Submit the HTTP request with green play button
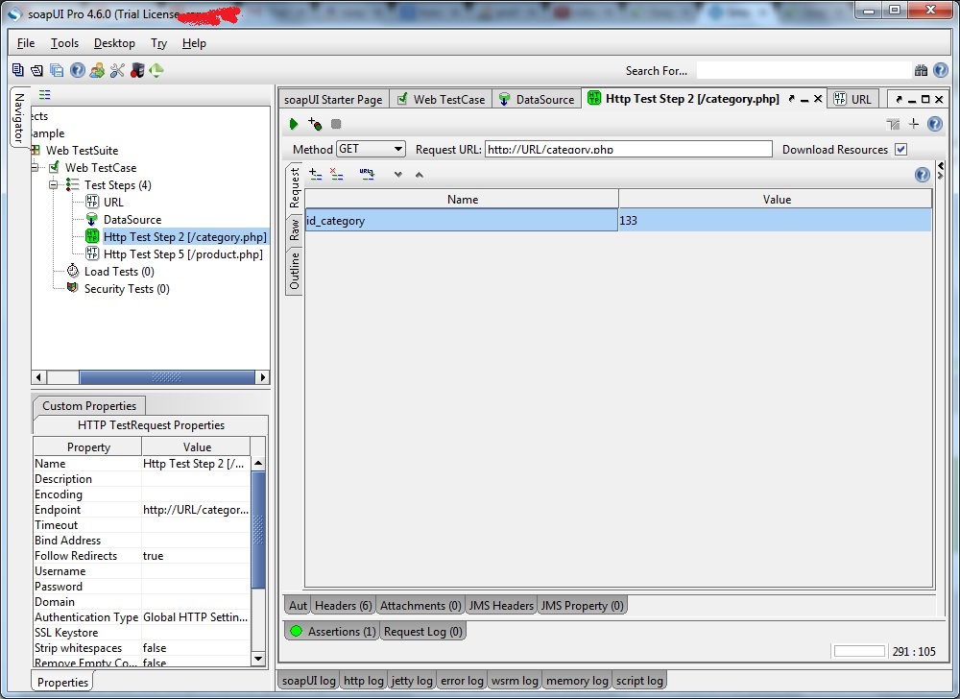Viewport: 960px width, 699px height. [x=293, y=124]
